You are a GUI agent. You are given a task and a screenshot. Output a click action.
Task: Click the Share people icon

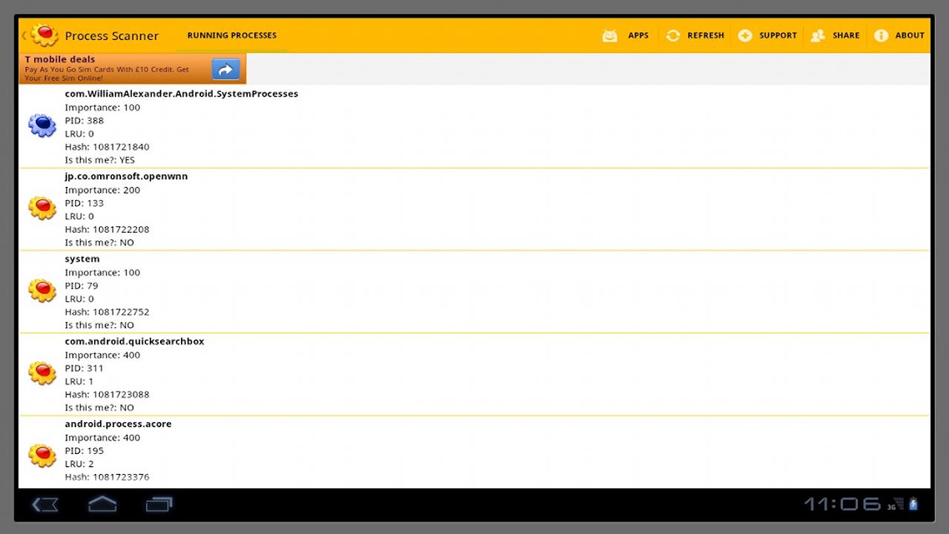click(x=818, y=36)
